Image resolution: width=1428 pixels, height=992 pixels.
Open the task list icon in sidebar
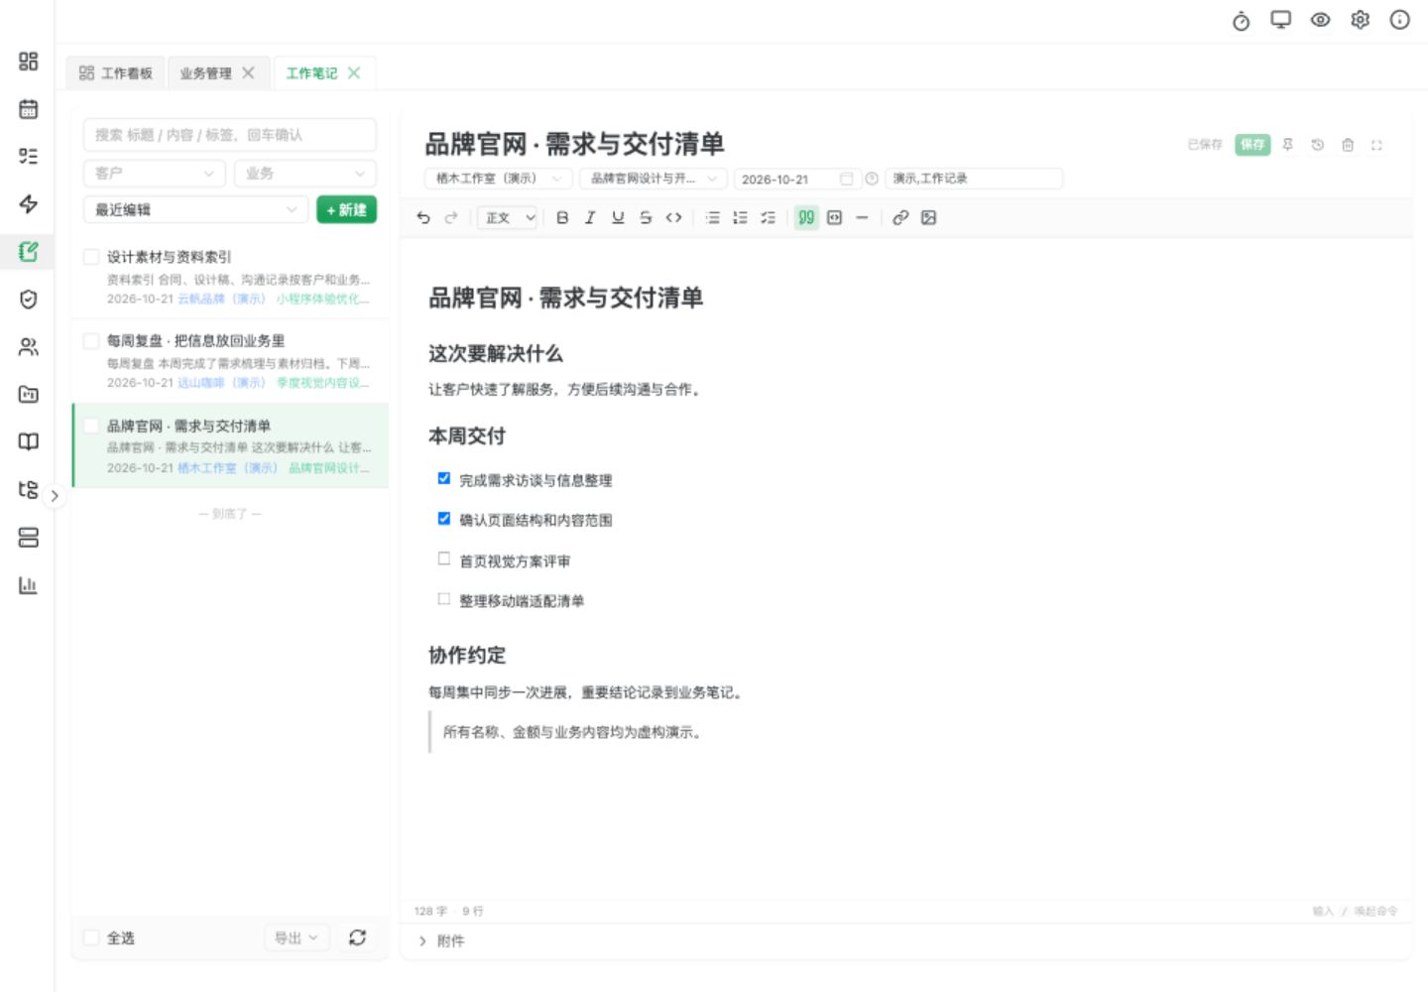pyautogui.click(x=28, y=156)
